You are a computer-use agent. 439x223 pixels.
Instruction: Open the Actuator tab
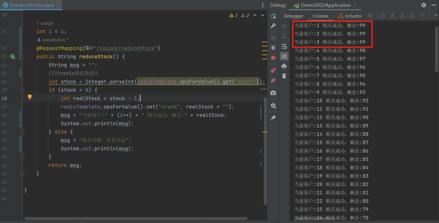pyautogui.click(x=350, y=16)
